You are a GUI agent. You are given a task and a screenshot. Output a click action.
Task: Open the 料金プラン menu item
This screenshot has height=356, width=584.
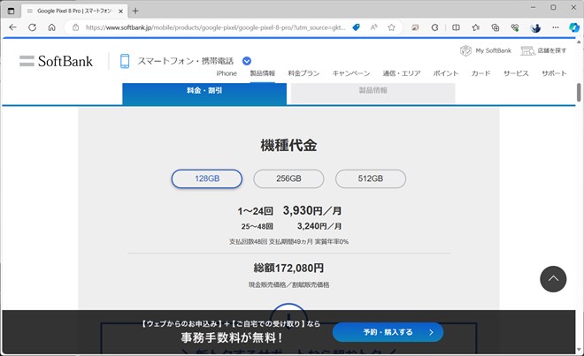pos(304,73)
